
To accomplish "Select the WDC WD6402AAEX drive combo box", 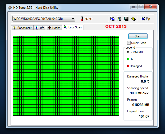I will [x=44, y=19].
